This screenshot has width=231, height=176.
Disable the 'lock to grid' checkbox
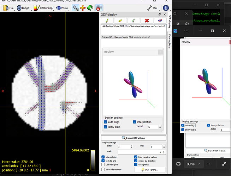tap(103, 161)
